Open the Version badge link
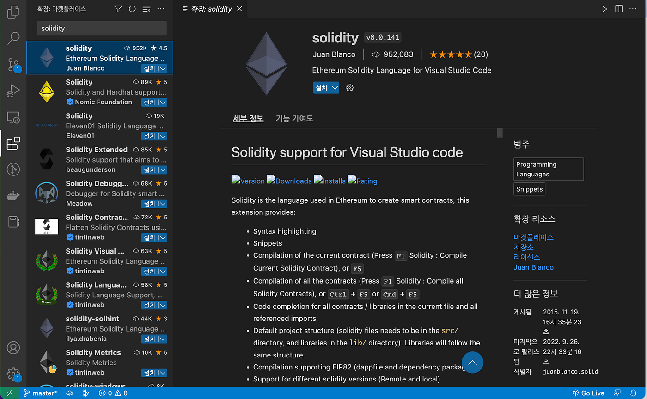Viewport: 647px width, 399px height. pos(248,181)
